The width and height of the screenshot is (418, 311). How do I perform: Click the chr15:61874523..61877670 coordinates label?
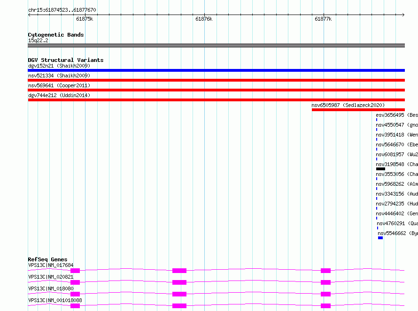[x=62, y=10]
